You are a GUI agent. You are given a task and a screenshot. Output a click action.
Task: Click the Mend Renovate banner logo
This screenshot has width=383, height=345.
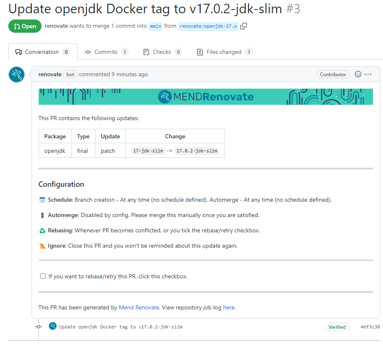coord(206,97)
